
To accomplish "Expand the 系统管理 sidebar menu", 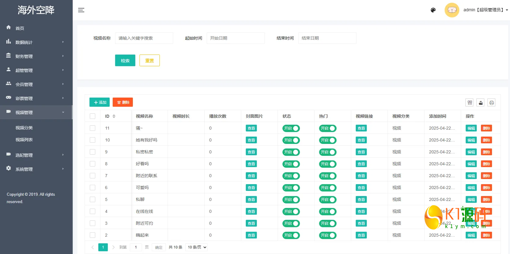I will pos(36,169).
